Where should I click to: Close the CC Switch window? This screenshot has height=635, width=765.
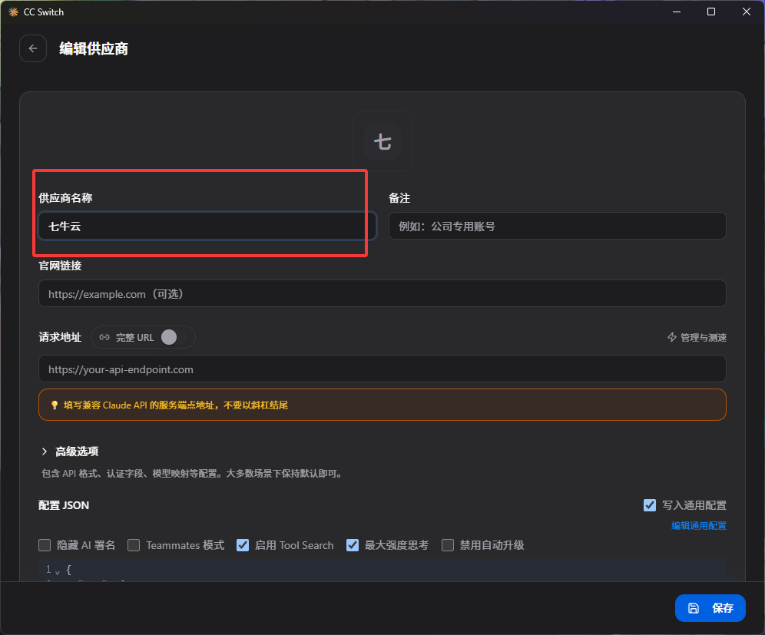[747, 12]
